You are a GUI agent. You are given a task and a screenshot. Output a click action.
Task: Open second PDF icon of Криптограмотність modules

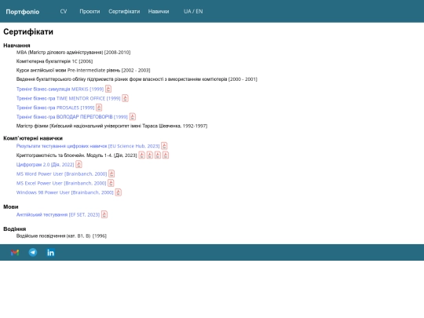[x=150, y=155]
